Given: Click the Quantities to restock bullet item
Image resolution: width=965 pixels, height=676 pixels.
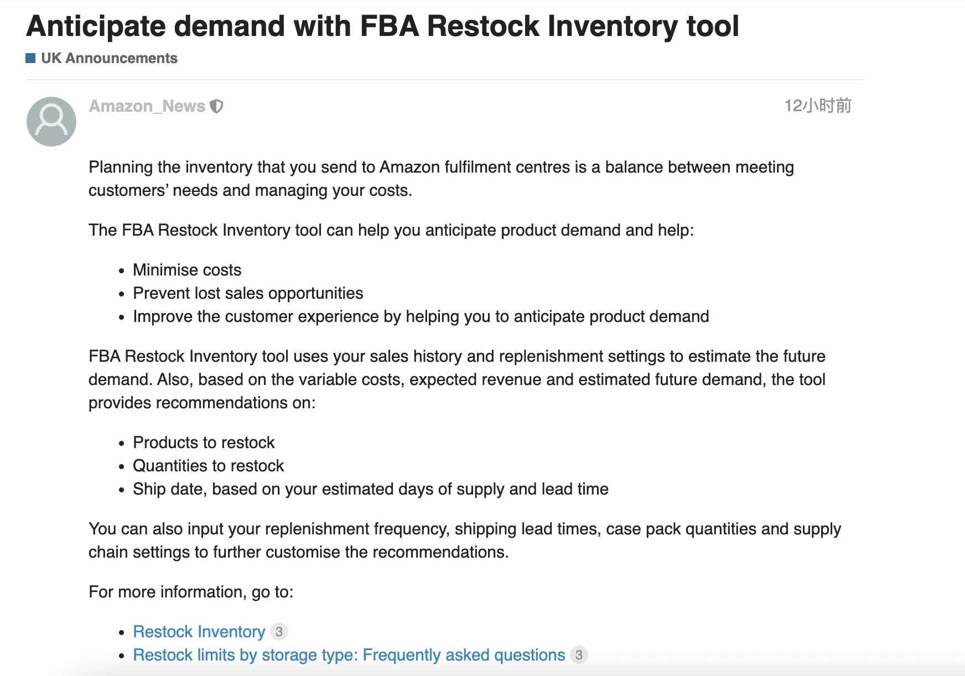Looking at the screenshot, I should coord(209,466).
